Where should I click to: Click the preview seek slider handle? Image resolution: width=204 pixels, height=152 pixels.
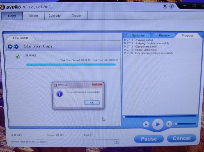(124, 117)
